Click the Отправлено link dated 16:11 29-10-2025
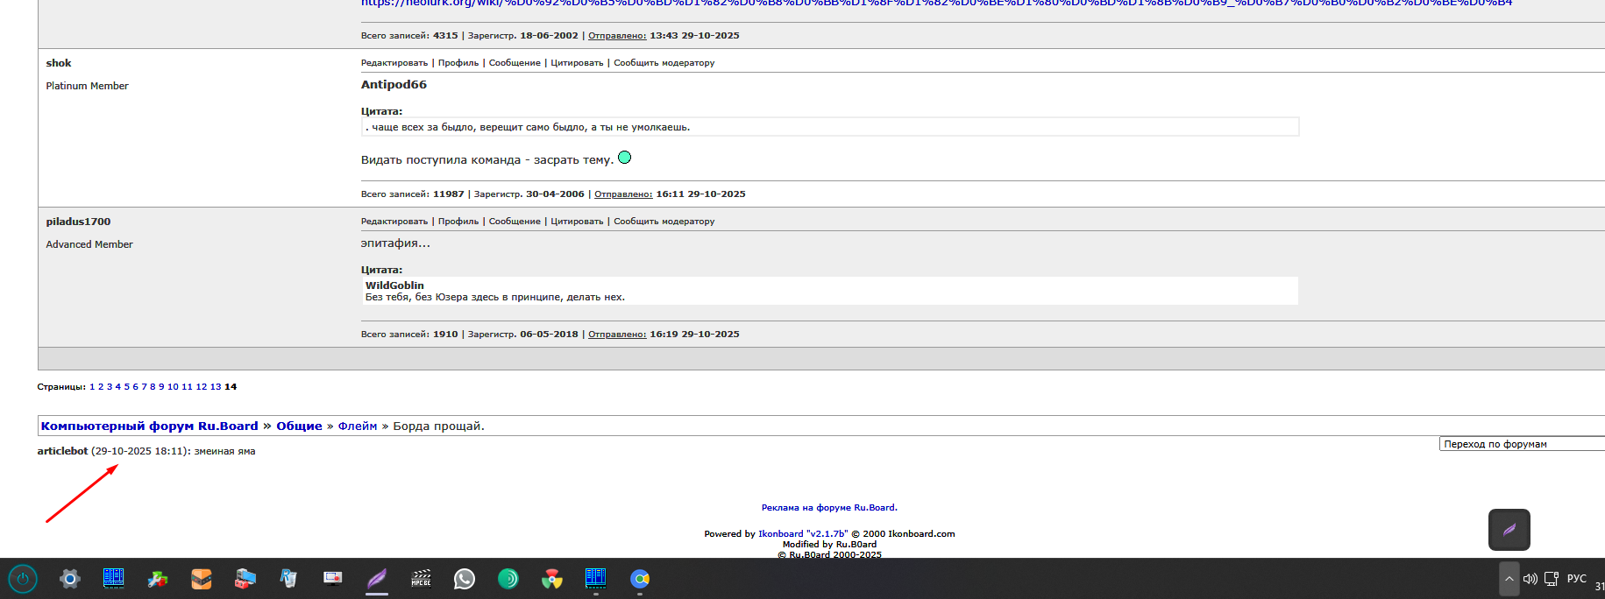Viewport: 1605px width, 599px height. 623,194
